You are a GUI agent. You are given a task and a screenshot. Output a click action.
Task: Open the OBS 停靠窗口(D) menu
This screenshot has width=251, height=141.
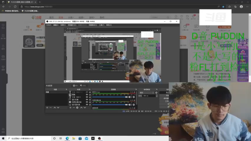coord(72,25)
